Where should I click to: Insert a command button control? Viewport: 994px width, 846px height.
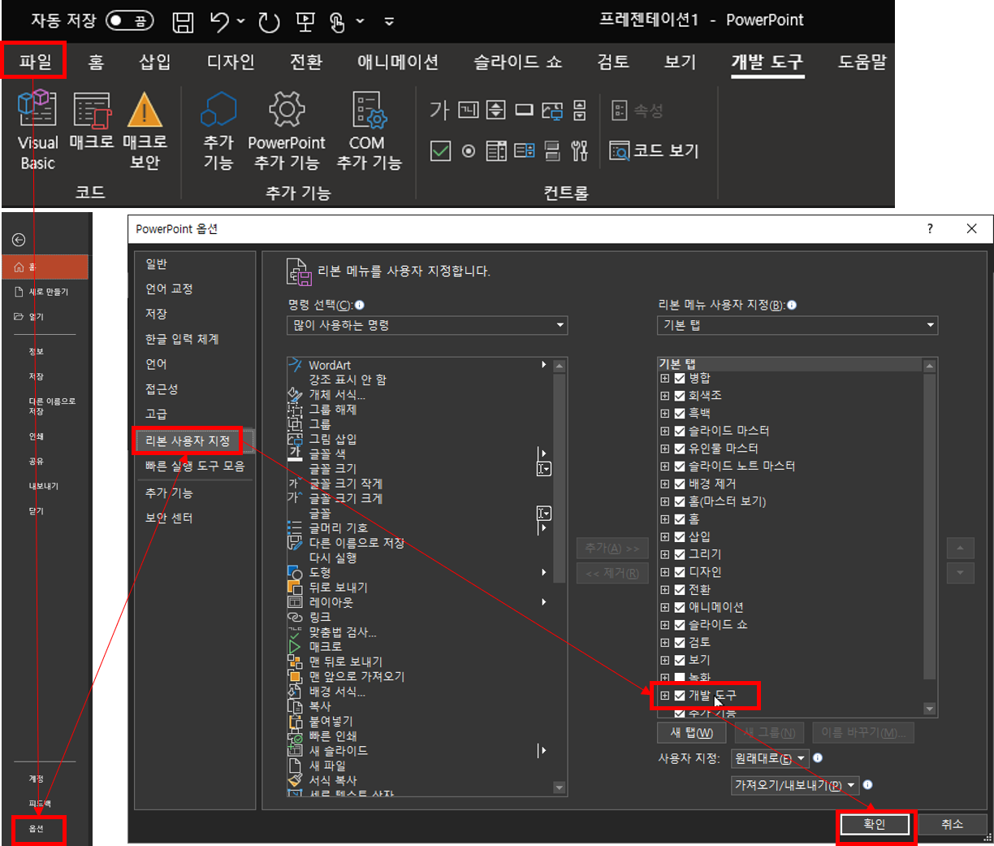[x=525, y=110]
